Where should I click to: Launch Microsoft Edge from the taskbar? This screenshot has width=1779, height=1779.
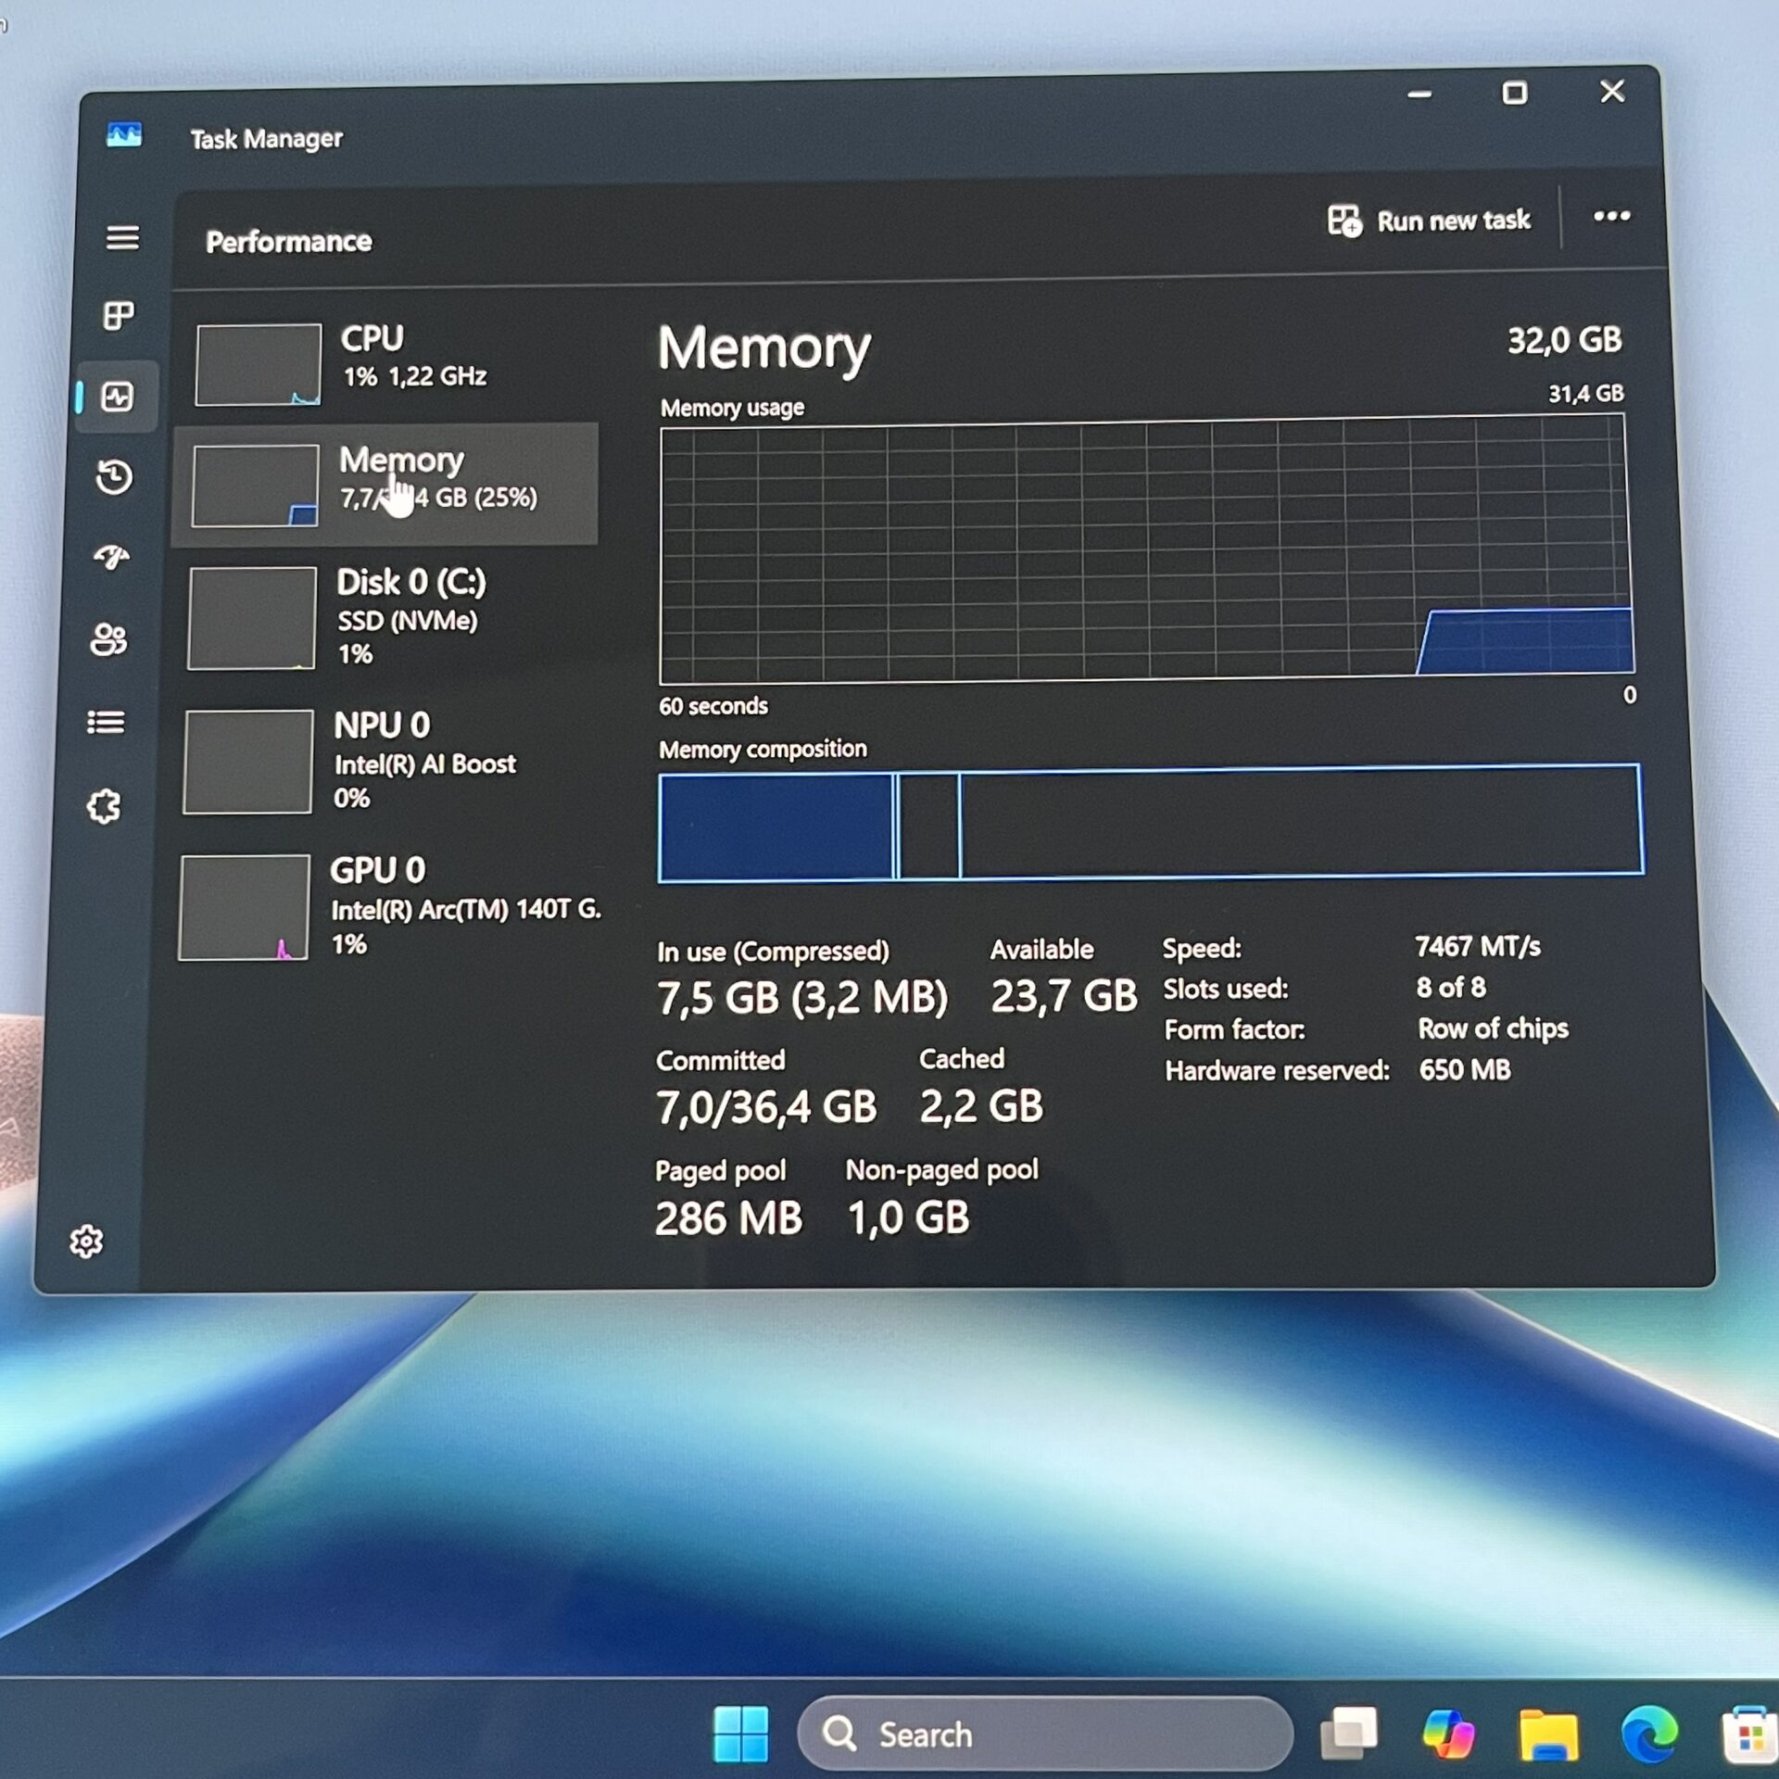pos(1649,1733)
